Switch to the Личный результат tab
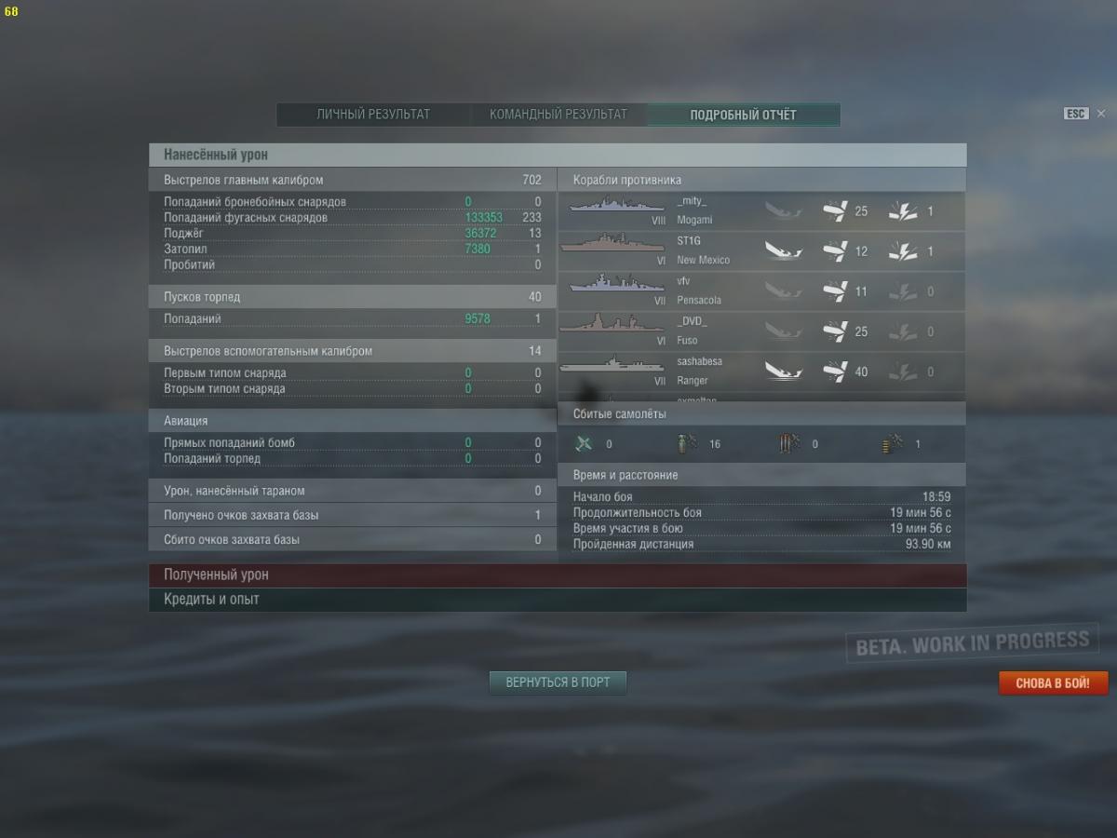 (x=372, y=115)
